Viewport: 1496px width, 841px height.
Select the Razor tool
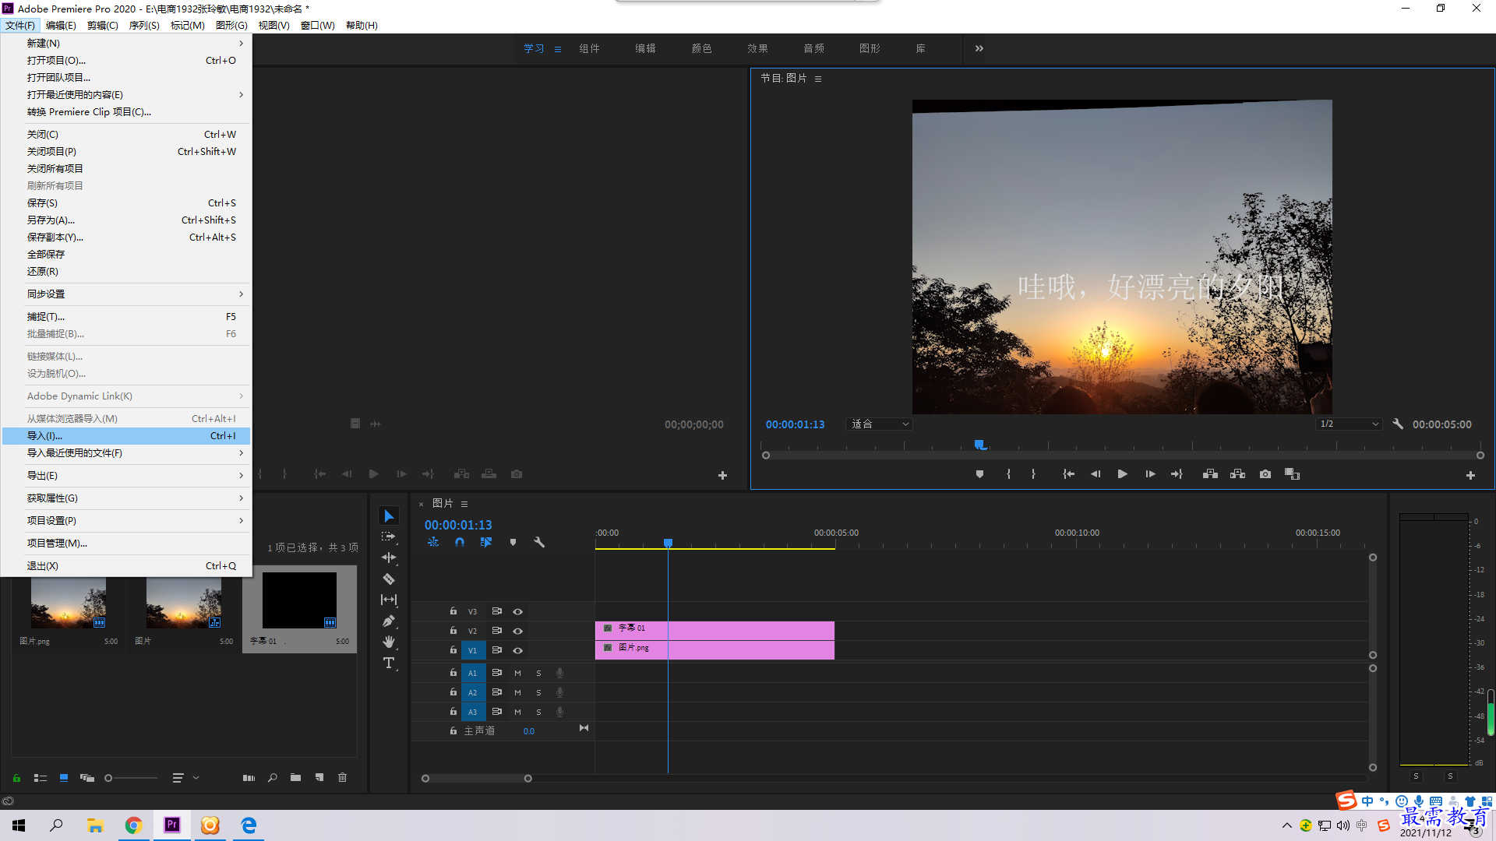[x=389, y=579]
